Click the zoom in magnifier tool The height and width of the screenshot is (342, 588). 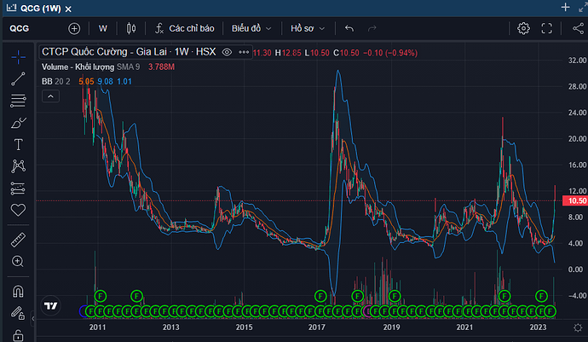tap(18, 261)
